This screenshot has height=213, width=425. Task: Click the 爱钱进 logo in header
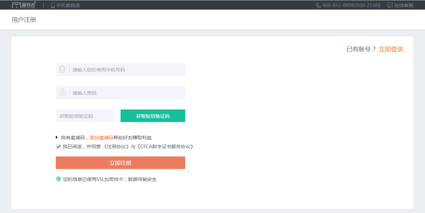[x=24, y=5]
